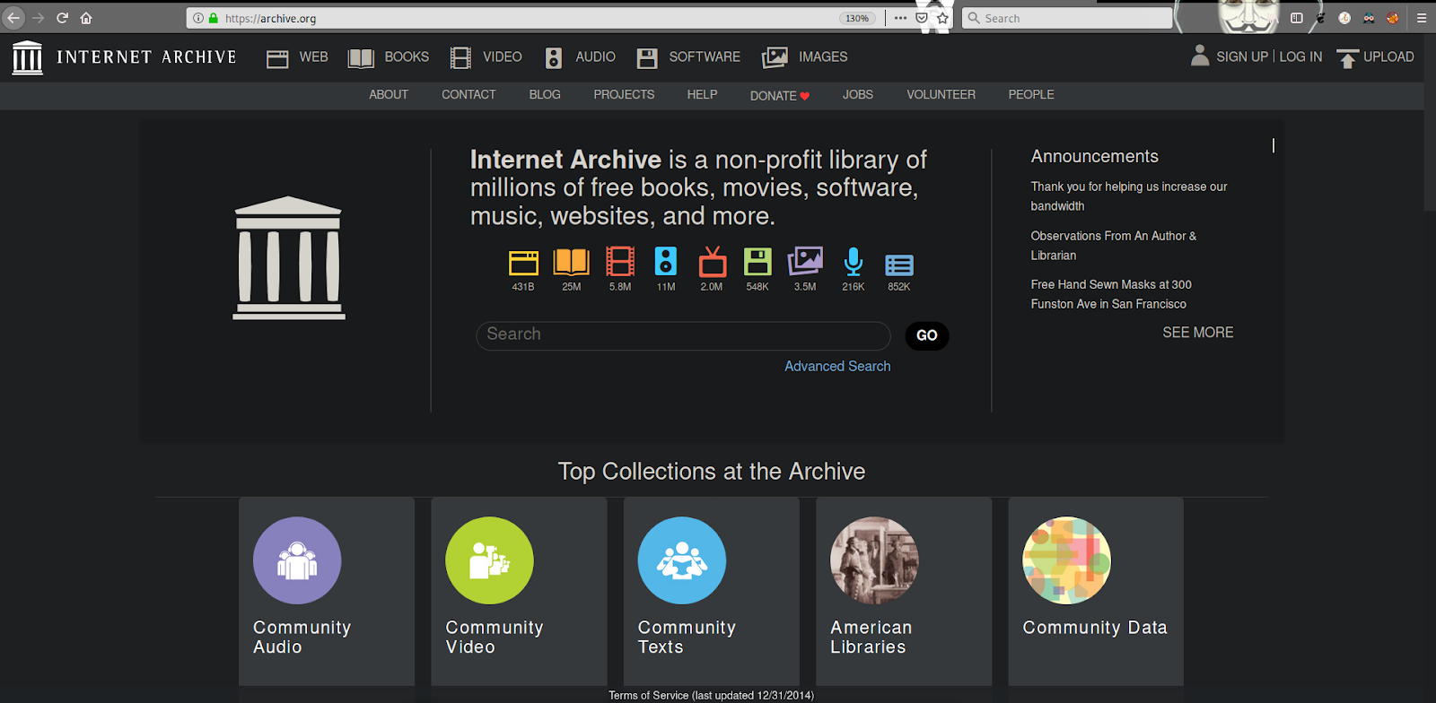Open the VOLUNTEER link
This screenshot has width=1436, height=703.
tap(941, 95)
